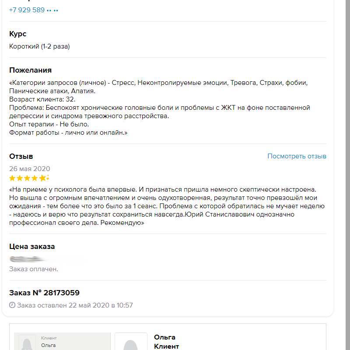The height and width of the screenshot is (350, 350).
Task: Click the clock icon beside order timestamp
Action: click(12, 305)
